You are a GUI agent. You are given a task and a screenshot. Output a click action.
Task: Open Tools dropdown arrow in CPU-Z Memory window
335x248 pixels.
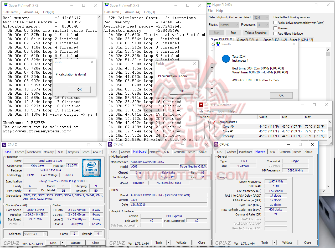(274, 242)
